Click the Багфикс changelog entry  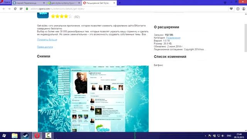click(x=159, y=65)
